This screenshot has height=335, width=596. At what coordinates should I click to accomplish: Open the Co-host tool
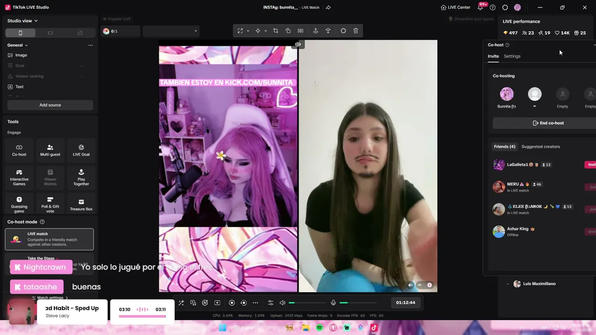[19, 150]
